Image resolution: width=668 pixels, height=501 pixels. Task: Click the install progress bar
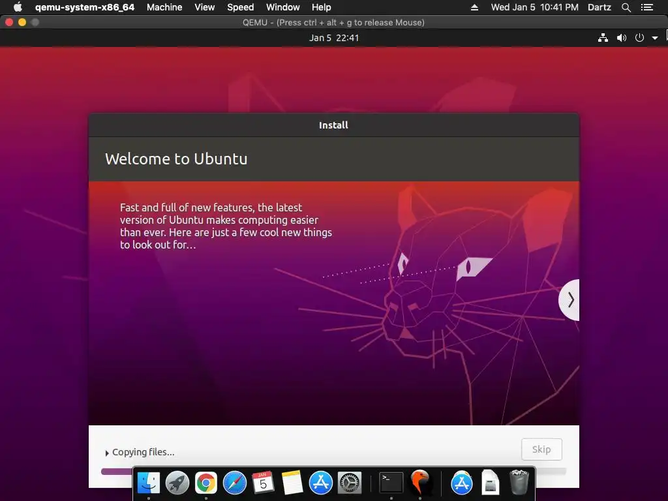[x=333, y=471]
